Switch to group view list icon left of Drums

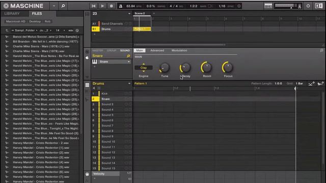pyautogui.click(x=87, y=85)
